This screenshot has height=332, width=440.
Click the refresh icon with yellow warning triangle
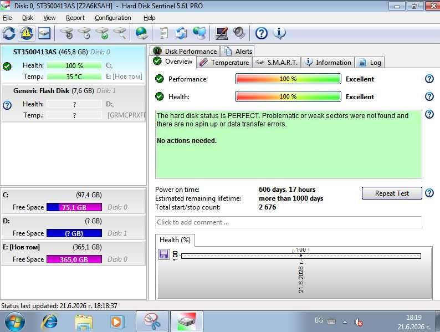(x=27, y=33)
